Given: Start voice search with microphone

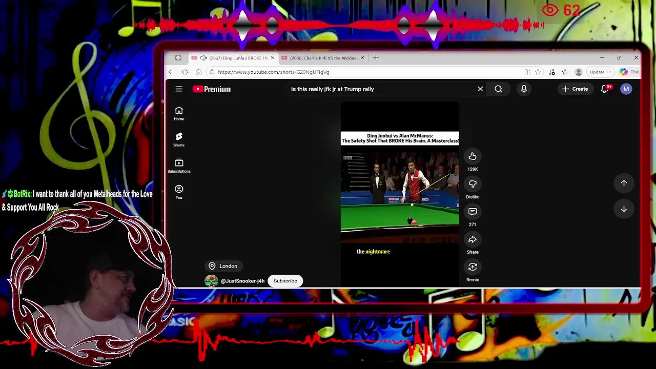Looking at the screenshot, I should (x=524, y=89).
